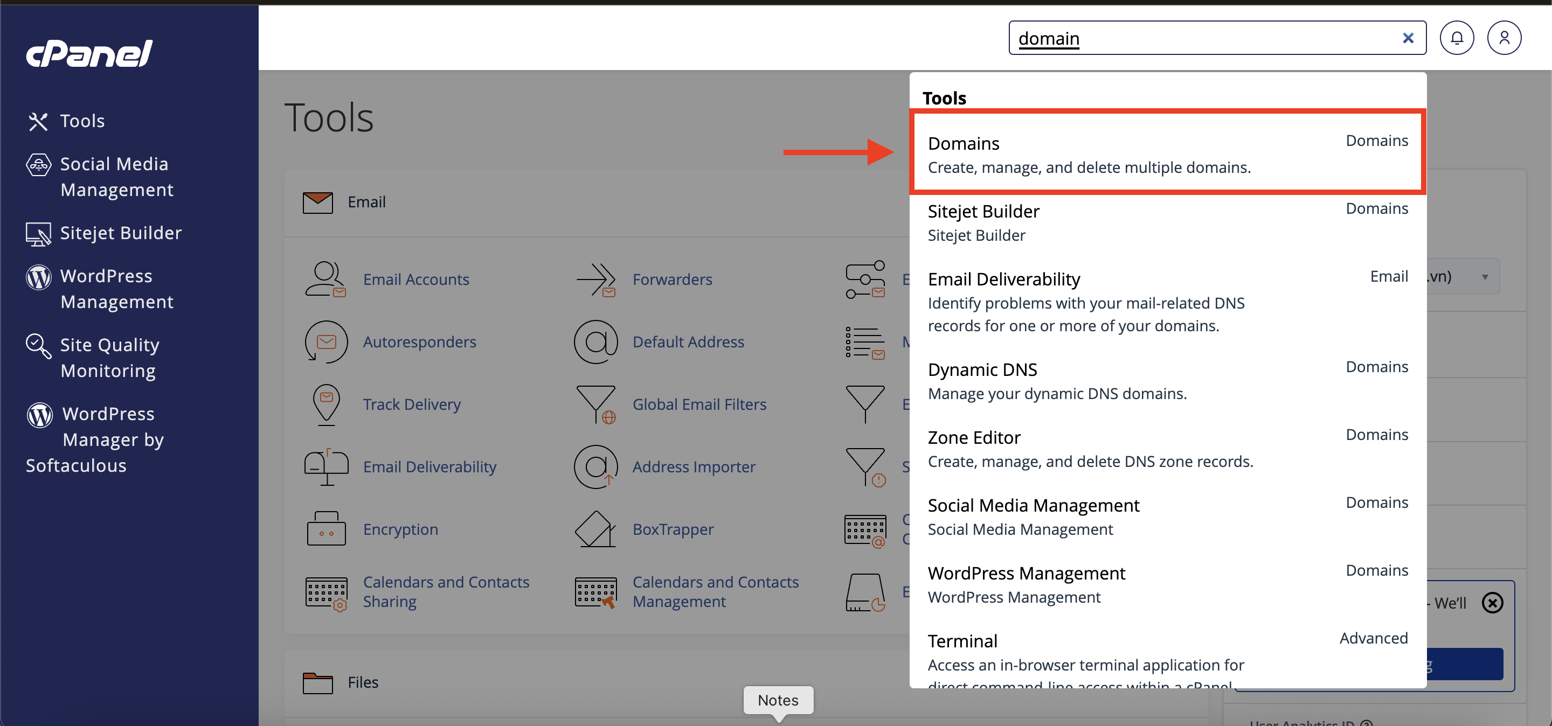Click the Forwarders arrow icon

pyautogui.click(x=595, y=280)
